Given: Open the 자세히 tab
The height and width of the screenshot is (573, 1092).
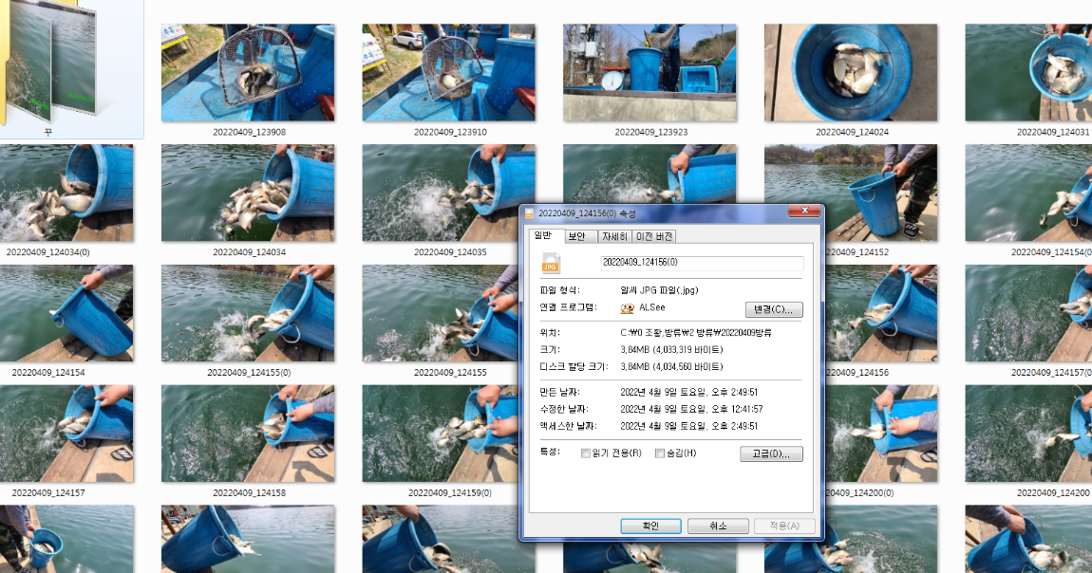Looking at the screenshot, I should (x=614, y=235).
